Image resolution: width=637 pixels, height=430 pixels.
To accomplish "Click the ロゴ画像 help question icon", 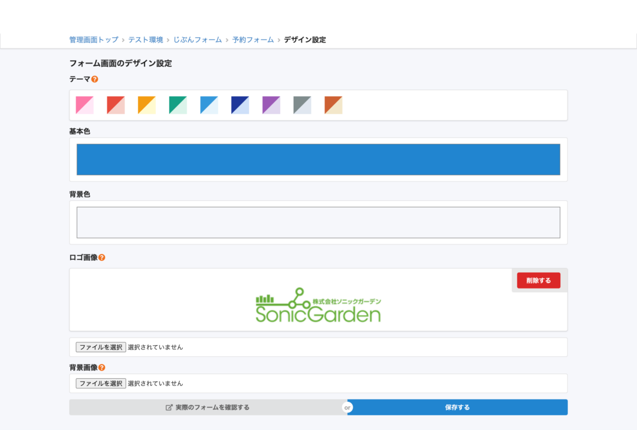I will click(101, 257).
